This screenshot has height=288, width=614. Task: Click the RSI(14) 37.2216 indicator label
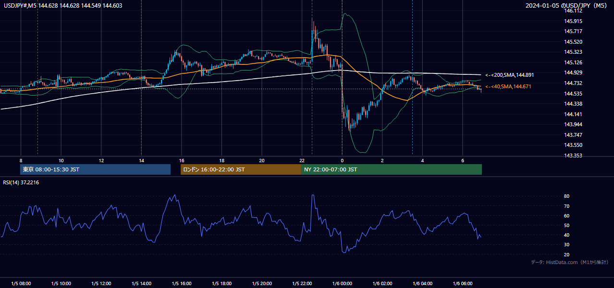pos(21,182)
